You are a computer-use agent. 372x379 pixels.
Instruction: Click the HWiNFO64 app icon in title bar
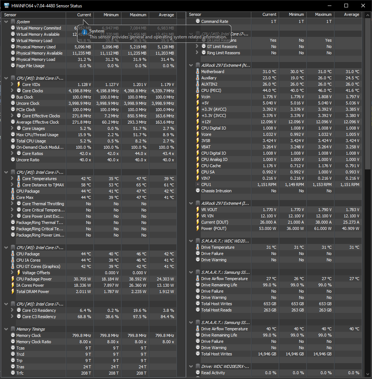(7, 6)
